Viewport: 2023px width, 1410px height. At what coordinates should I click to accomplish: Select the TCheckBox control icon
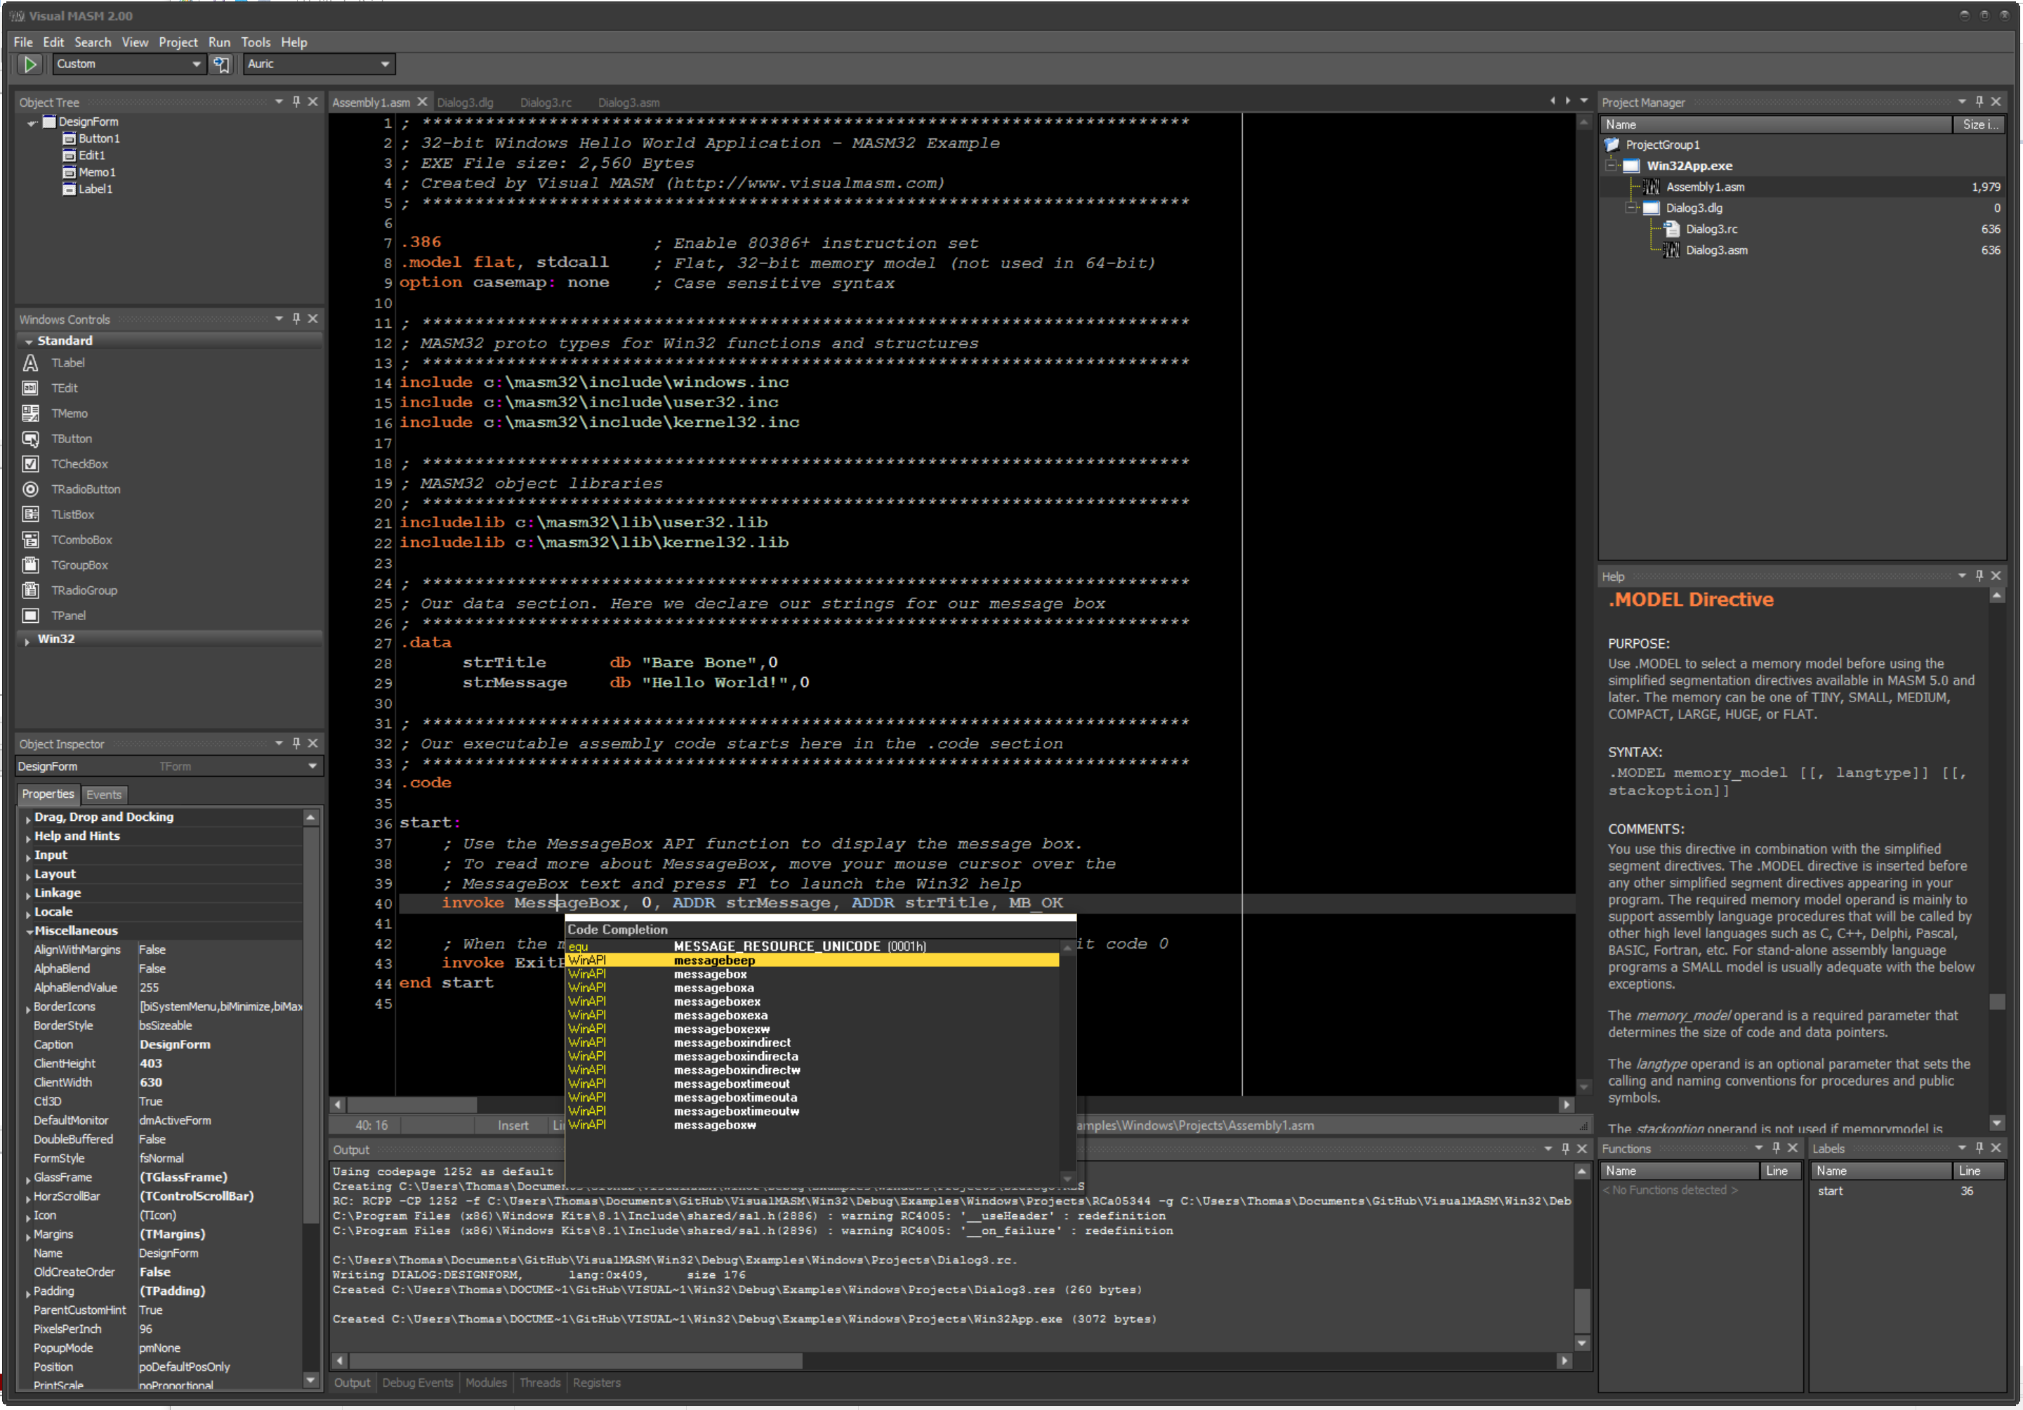coord(31,464)
